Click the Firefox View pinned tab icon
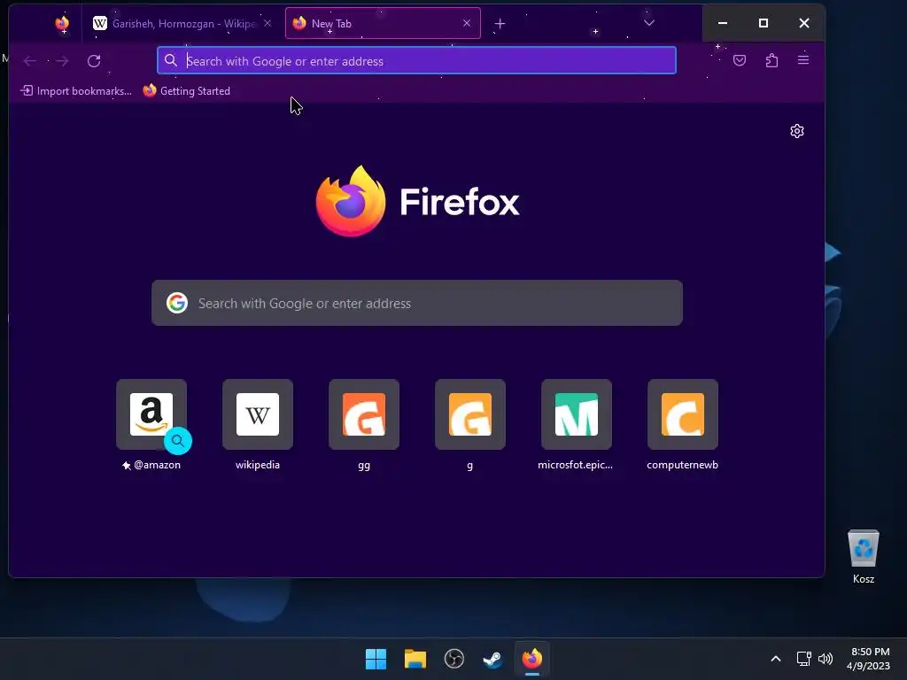The image size is (907, 680). click(x=62, y=23)
